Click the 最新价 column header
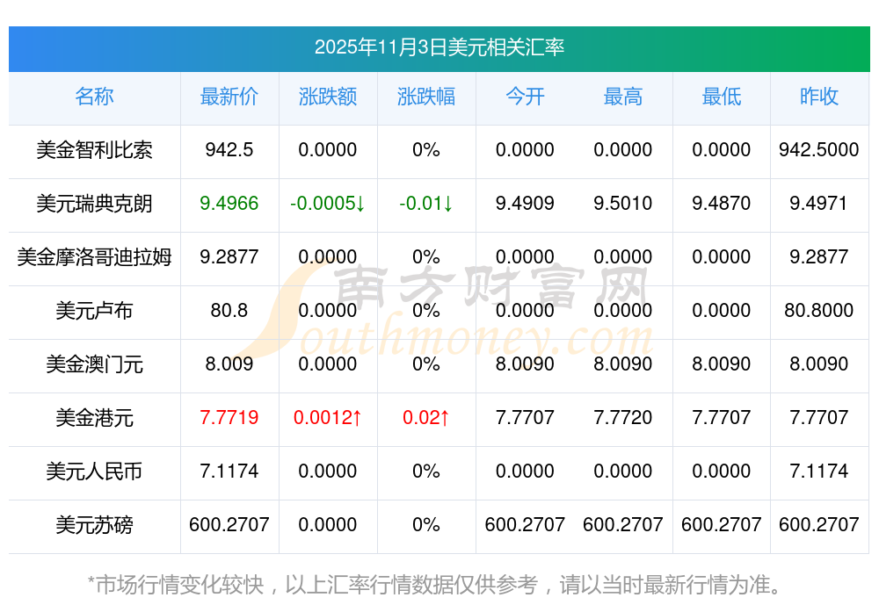The height and width of the screenshot is (612, 879). [229, 97]
